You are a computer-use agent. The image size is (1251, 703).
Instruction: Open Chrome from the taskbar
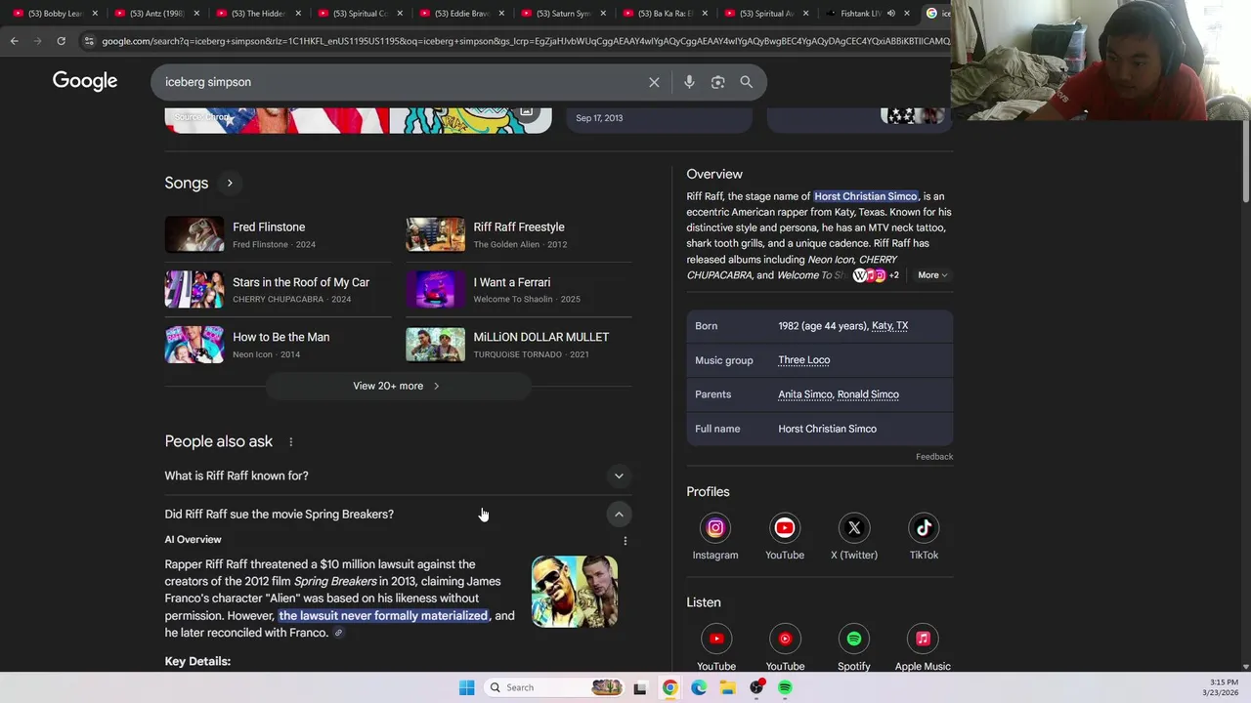669,687
